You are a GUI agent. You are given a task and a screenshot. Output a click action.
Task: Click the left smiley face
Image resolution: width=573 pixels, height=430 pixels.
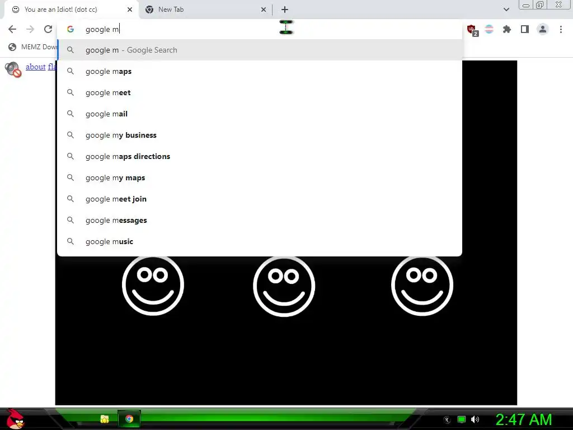pos(153,285)
